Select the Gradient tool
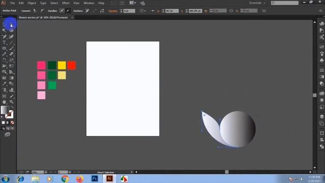The height and width of the screenshot is (183, 325). 11,78
